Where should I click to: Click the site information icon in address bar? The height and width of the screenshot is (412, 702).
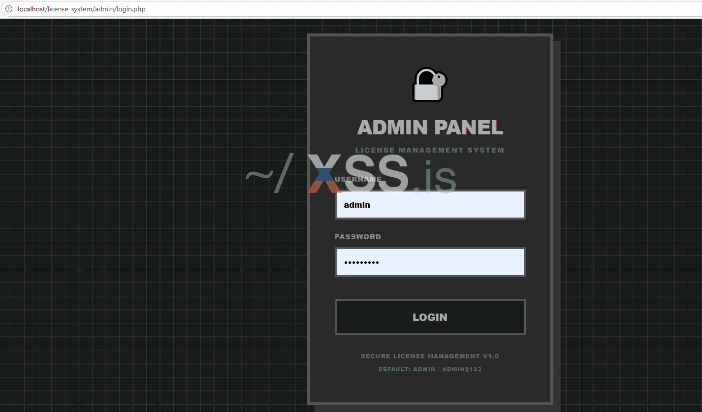(8, 9)
